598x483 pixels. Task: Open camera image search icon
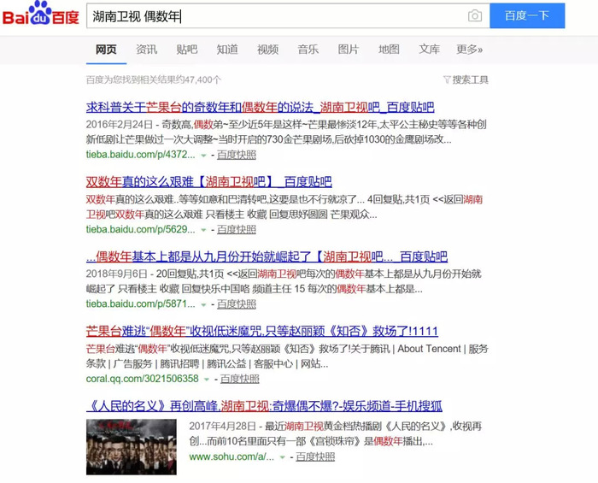[475, 15]
